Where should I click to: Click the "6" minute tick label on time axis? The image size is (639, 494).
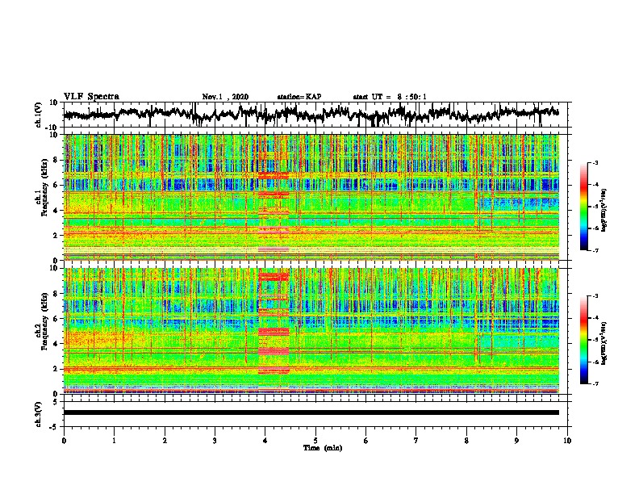(366, 441)
